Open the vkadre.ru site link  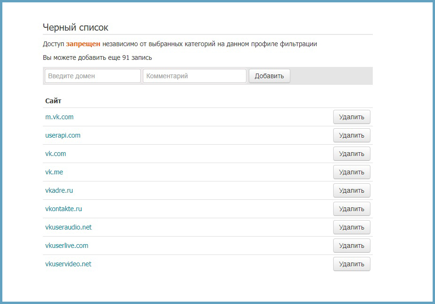pyautogui.click(x=59, y=190)
